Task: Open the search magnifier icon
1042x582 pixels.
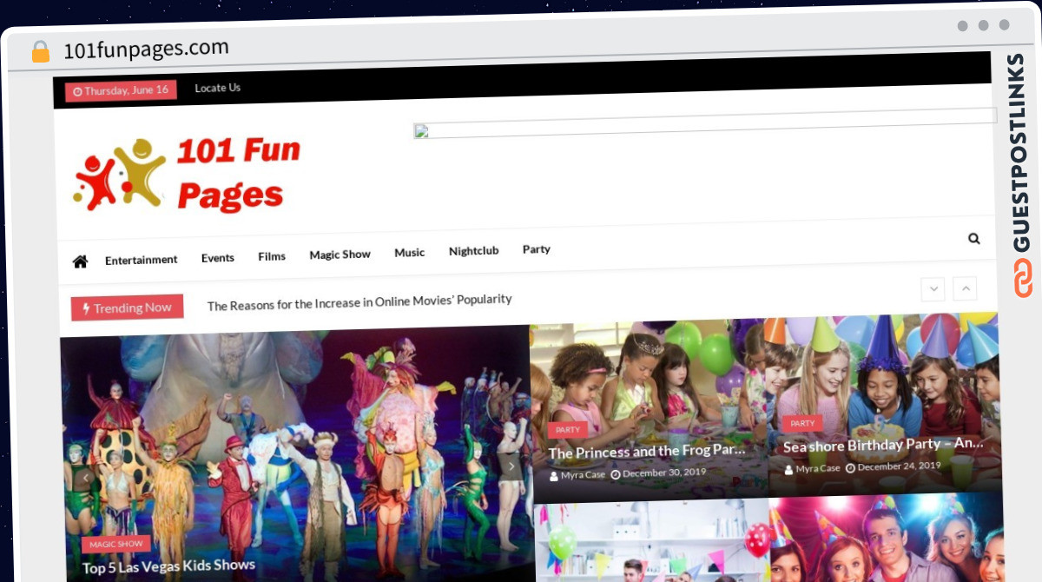Action: tap(974, 239)
